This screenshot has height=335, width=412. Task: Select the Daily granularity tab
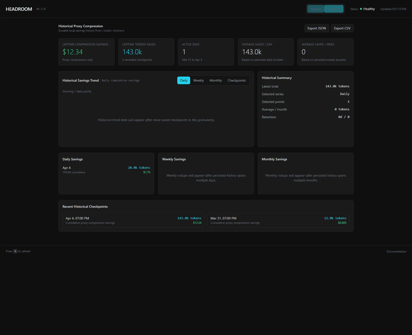(184, 81)
